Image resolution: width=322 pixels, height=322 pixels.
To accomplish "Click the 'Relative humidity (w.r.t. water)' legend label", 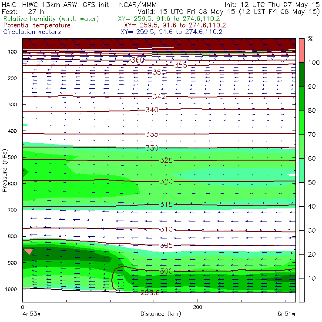I will [x=51, y=19].
